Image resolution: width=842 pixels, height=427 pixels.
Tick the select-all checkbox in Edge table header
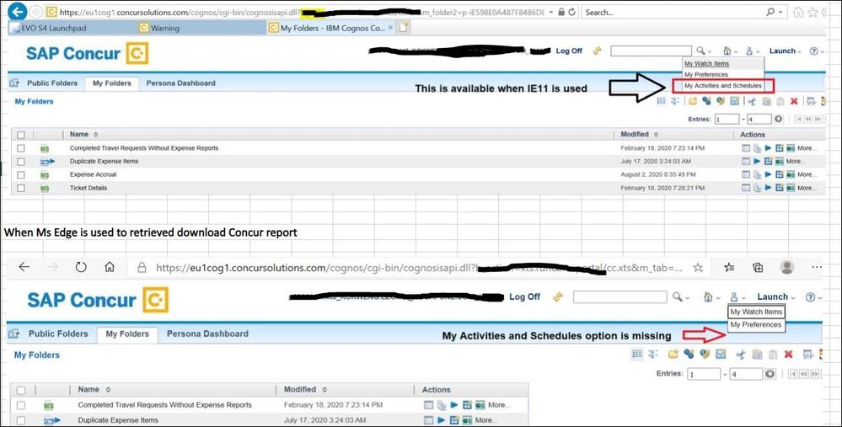(x=21, y=390)
